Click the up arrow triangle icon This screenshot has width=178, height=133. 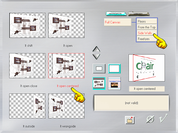(96, 49)
